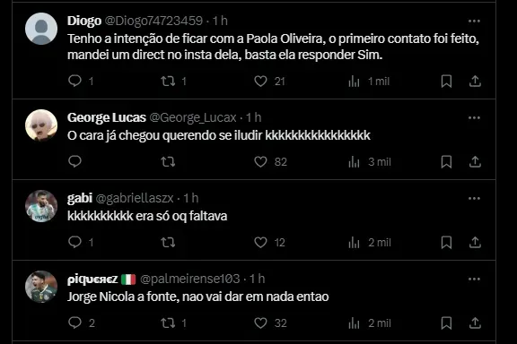The image size is (517, 344).
Task: Bookmark gabi's tweet
Action: click(446, 242)
